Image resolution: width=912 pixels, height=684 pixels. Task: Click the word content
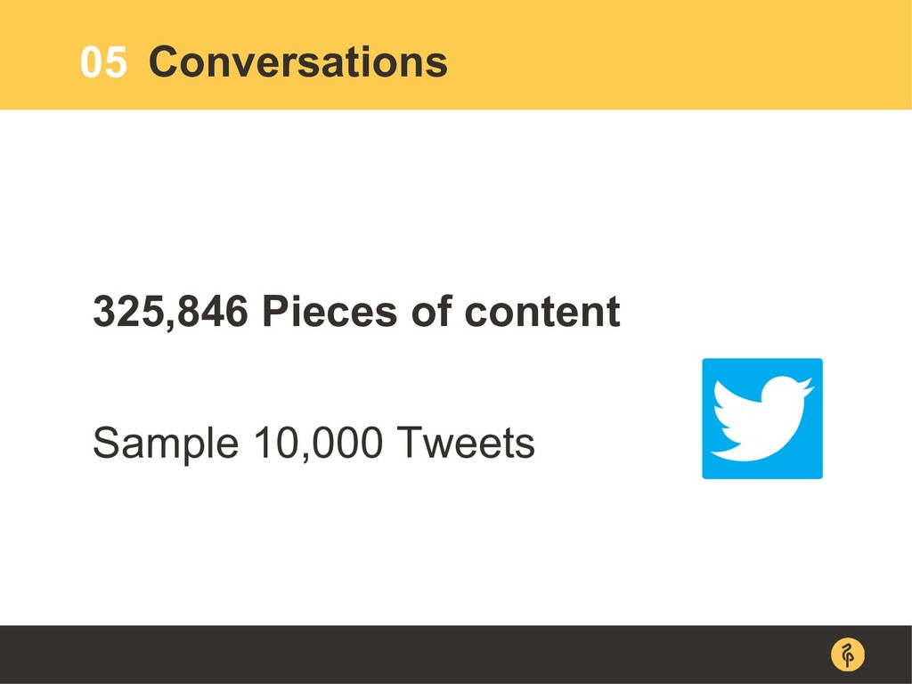(542, 312)
